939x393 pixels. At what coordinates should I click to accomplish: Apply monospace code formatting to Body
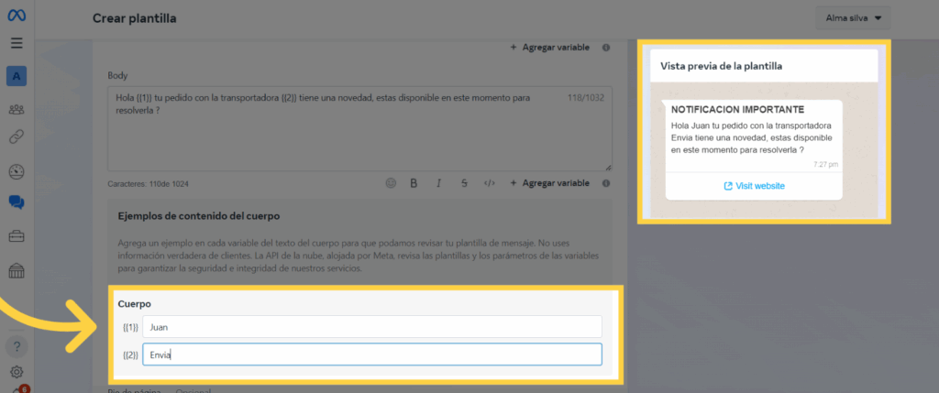coord(490,183)
